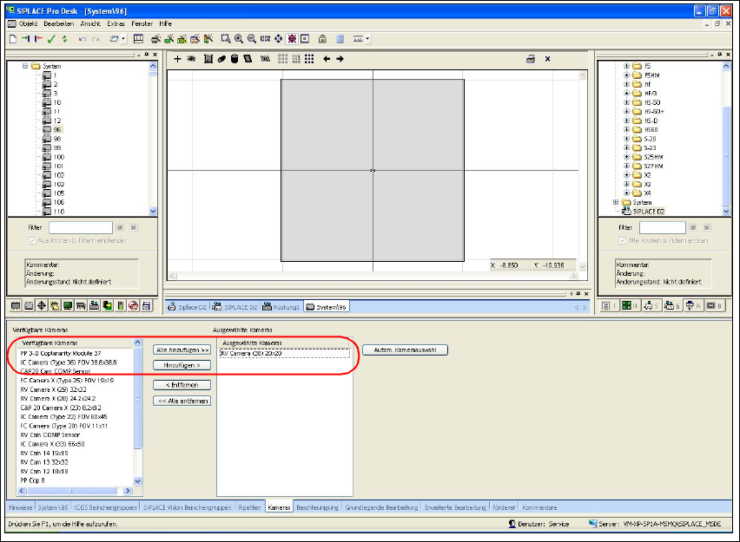The image size is (740, 542).
Task: Toggle 'Alle Knoten b. Filtern' checkbox in right panel
Action: pyautogui.click(x=623, y=240)
